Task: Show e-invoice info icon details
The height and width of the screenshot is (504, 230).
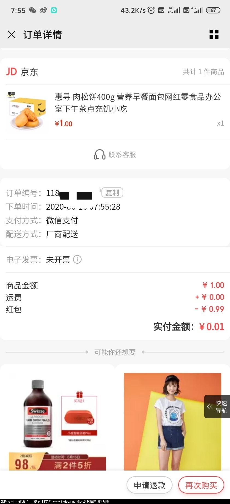Action: [77, 259]
